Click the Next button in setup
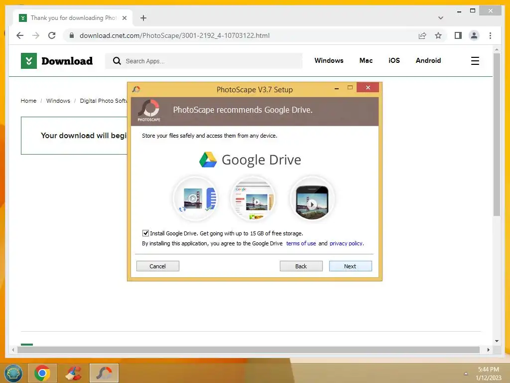This screenshot has width=510, height=383. pyautogui.click(x=350, y=266)
